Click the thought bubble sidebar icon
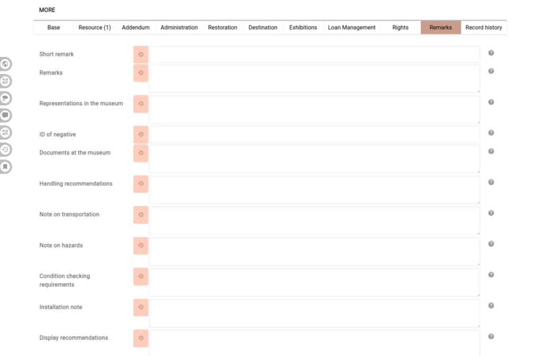Screen dimensions: 540x356 point(5,98)
